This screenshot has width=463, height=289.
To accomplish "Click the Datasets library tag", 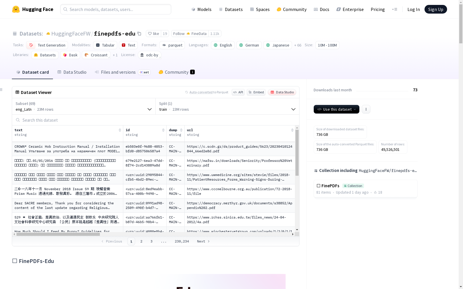I will [45, 55].
